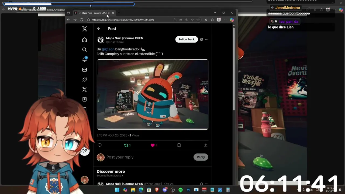The width and height of the screenshot is (345, 194).
Task: Click the browser Forward arrow
Action: pos(75,20)
